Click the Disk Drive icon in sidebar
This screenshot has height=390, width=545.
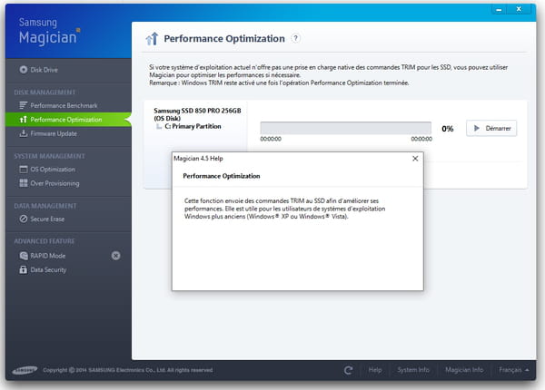point(24,70)
